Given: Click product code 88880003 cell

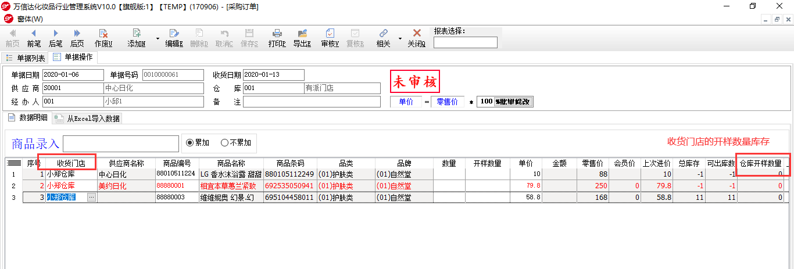Looking at the screenshot, I should click(177, 198).
